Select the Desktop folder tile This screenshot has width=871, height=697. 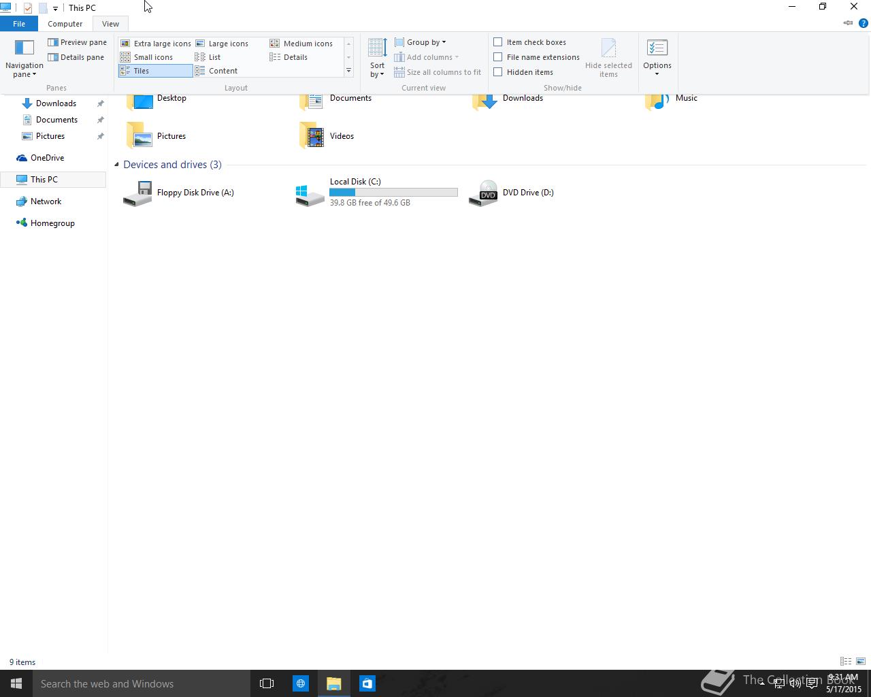coord(157,101)
